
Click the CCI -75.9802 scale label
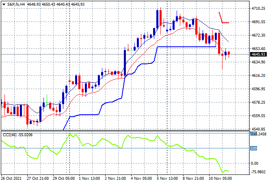[258, 172]
